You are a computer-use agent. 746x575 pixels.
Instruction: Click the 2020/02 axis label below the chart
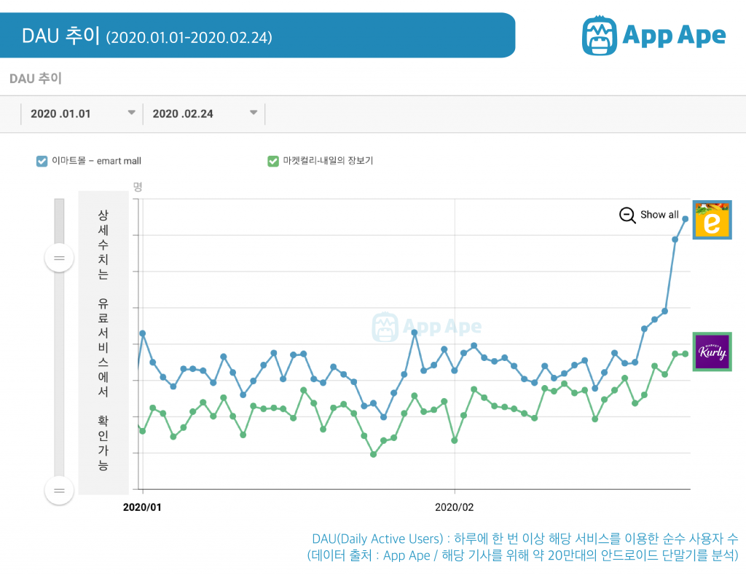point(454,507)
